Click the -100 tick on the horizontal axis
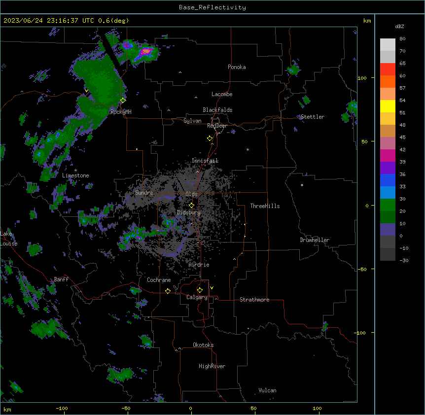The width and height of the screenshot is (425, 415). pos(62,408)
